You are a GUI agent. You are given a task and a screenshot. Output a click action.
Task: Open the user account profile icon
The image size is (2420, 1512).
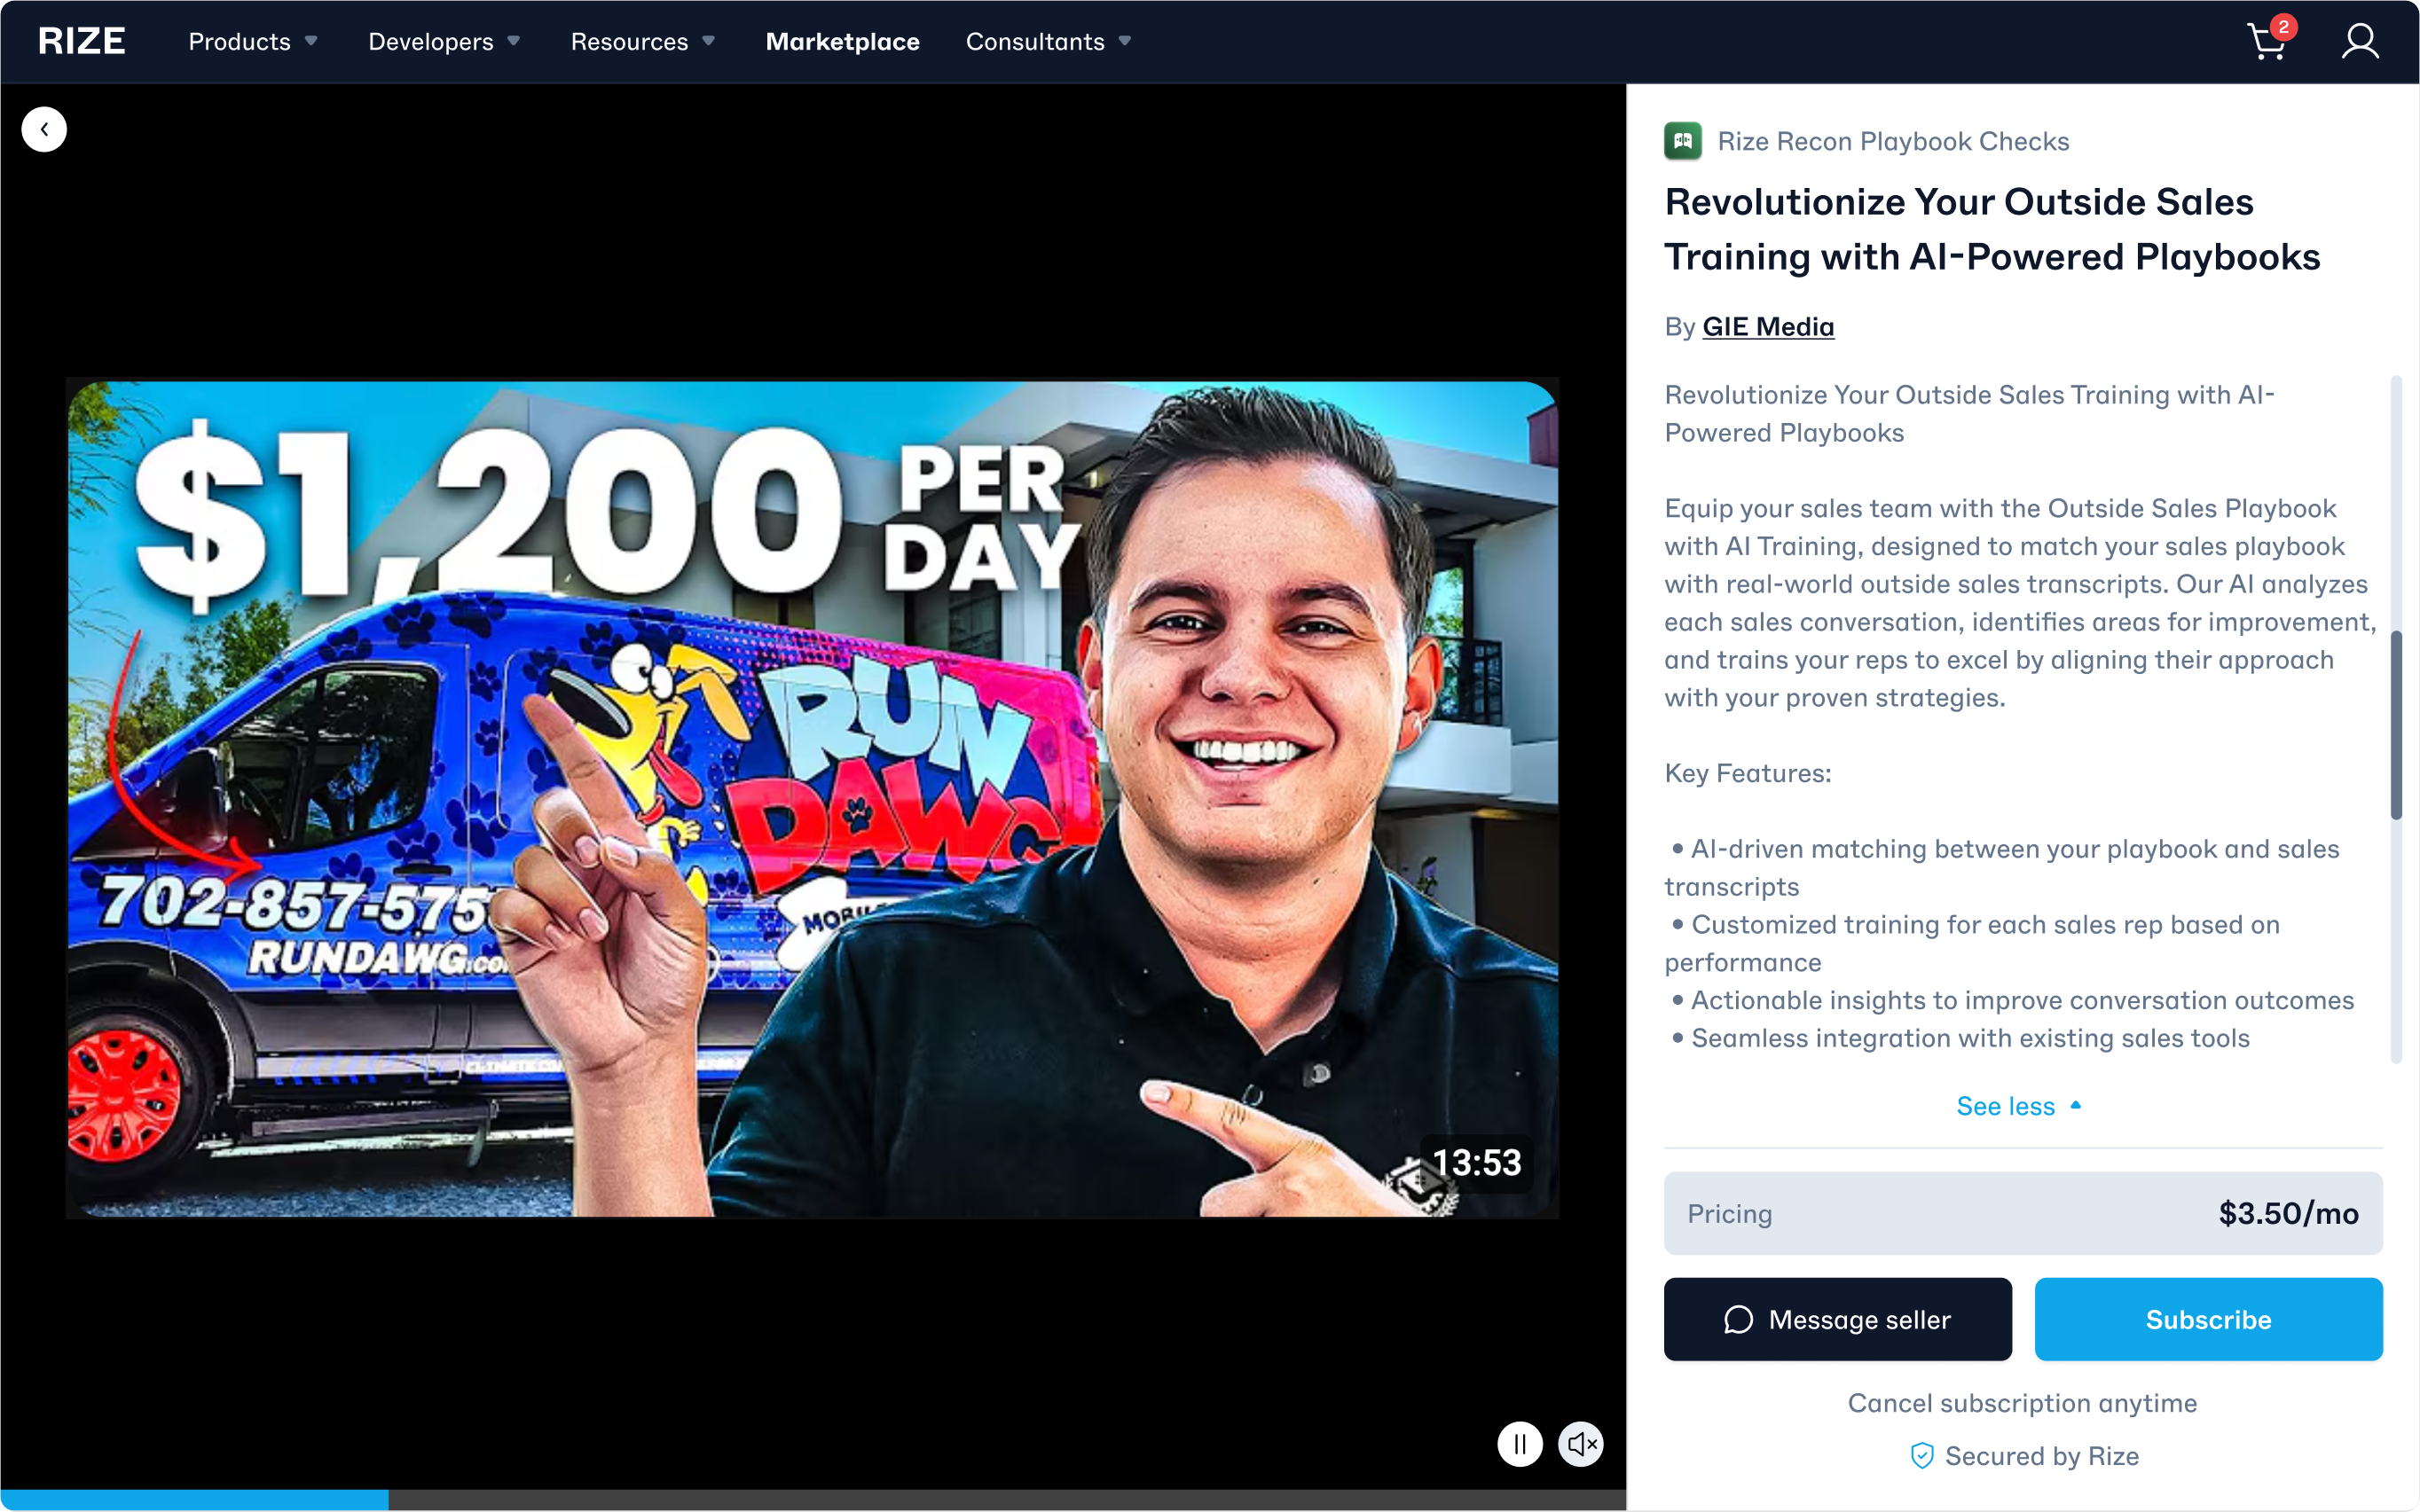(x=2360, y=42)
